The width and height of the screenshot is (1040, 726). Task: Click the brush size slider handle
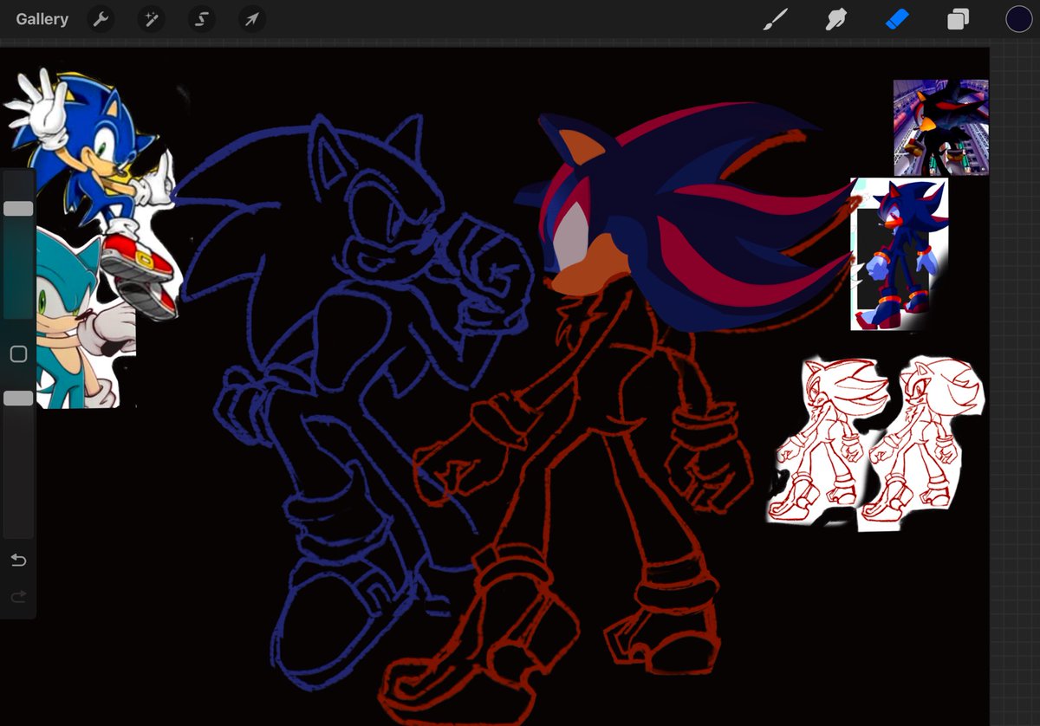point(18,209)
